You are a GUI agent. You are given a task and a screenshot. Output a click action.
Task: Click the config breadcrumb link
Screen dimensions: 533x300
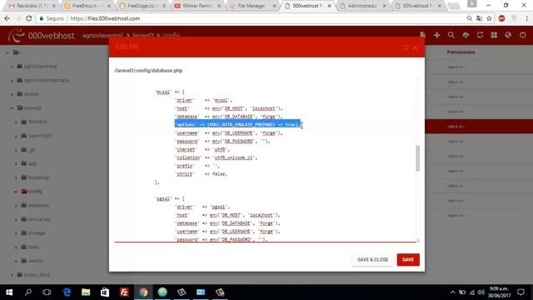click(172, 35)
